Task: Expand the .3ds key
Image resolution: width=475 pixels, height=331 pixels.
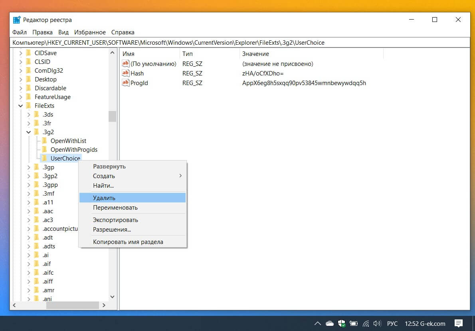Action: click(28, 114)
